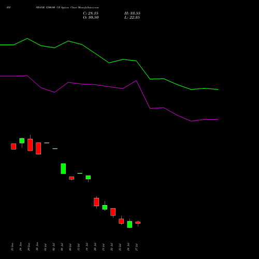Click the 22 Jun date axis label
Image resolution: width=259 pixels, height=259 pixels.
(12, 247)
